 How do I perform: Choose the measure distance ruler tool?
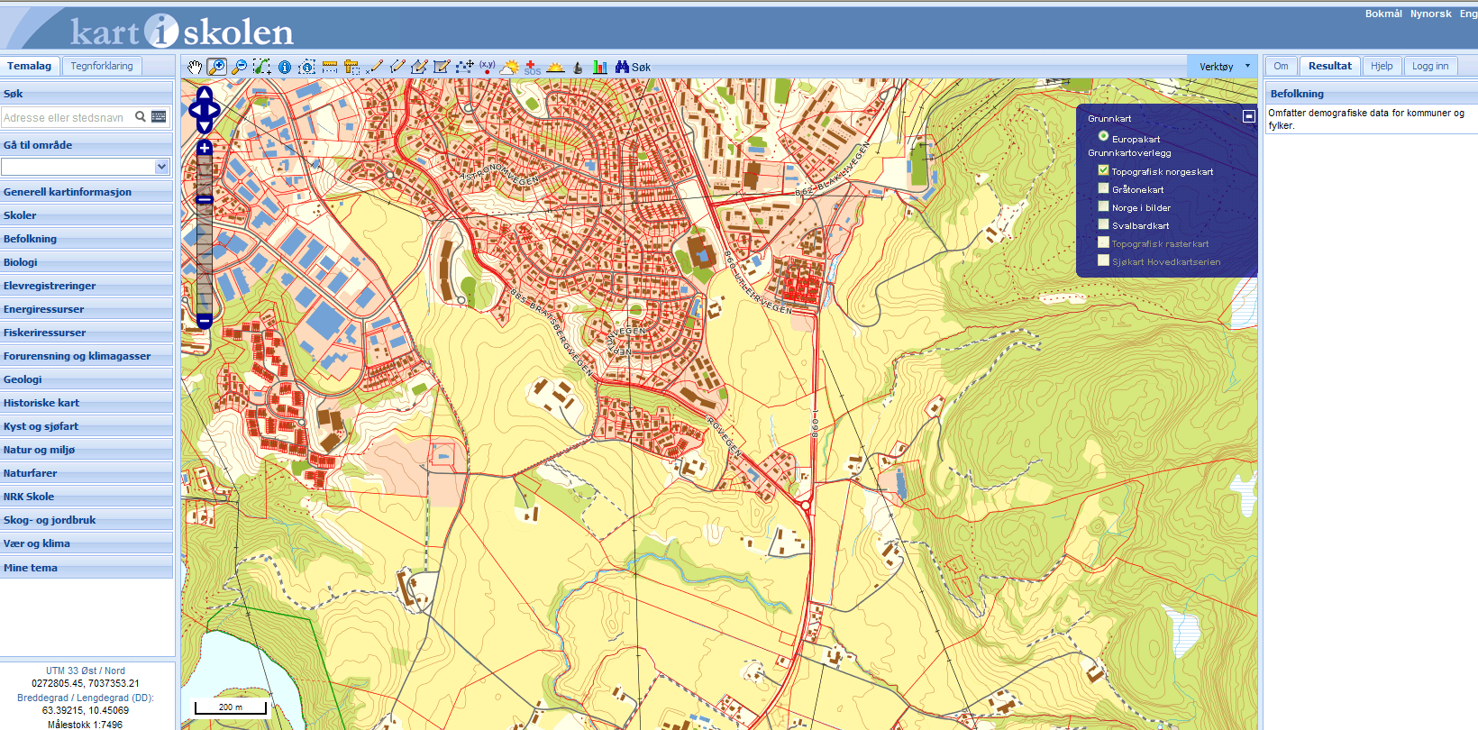[330, 67]
